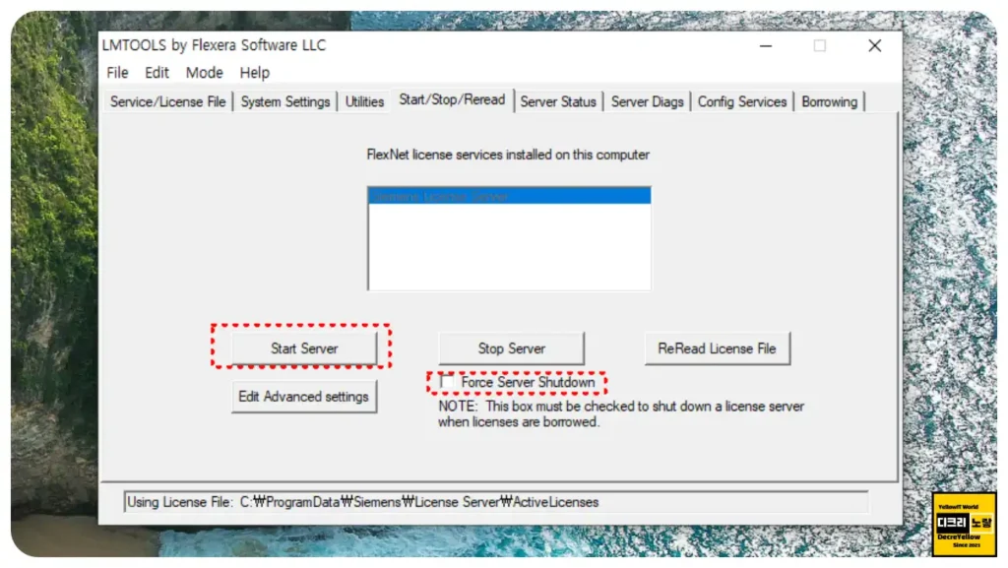Select the highlighted license service in list
Image resolution: width=1008 pixels, height=568 pixels.
pos(509,196)
